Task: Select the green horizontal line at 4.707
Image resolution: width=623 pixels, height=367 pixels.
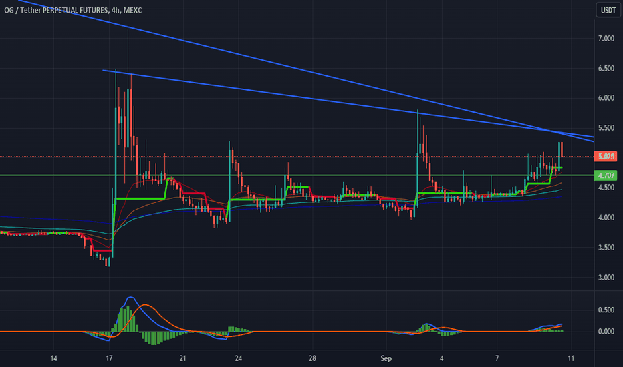Action: [x=297, y=175]
